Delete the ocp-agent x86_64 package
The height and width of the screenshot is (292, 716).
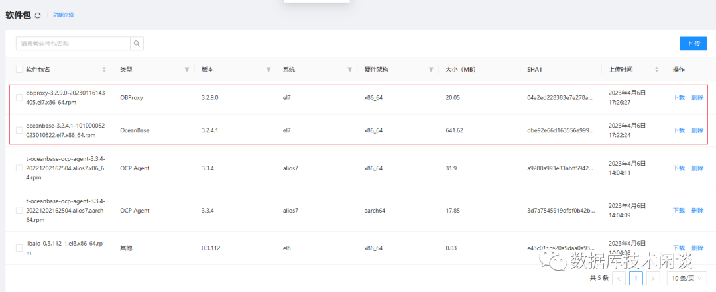(x=697, y=168)
